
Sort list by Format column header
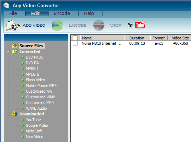pyautogui.click(x=158, y=38)
